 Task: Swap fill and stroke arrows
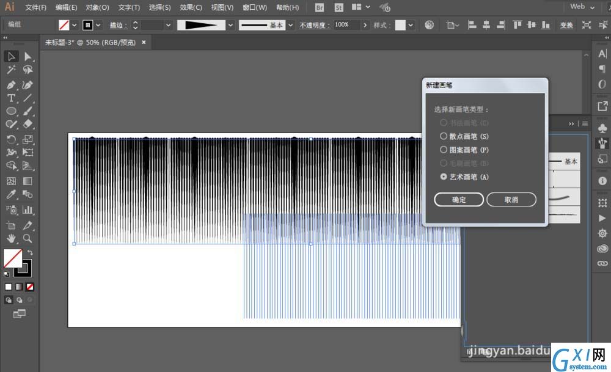click(x=30, y=252)
